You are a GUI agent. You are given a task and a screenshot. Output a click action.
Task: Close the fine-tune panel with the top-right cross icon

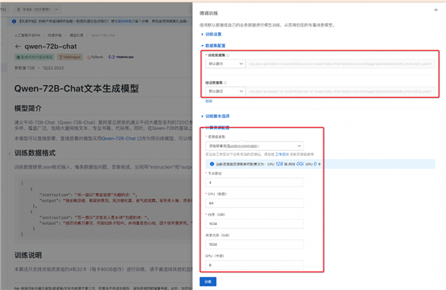pyautogui.click(x=436, y=10)
